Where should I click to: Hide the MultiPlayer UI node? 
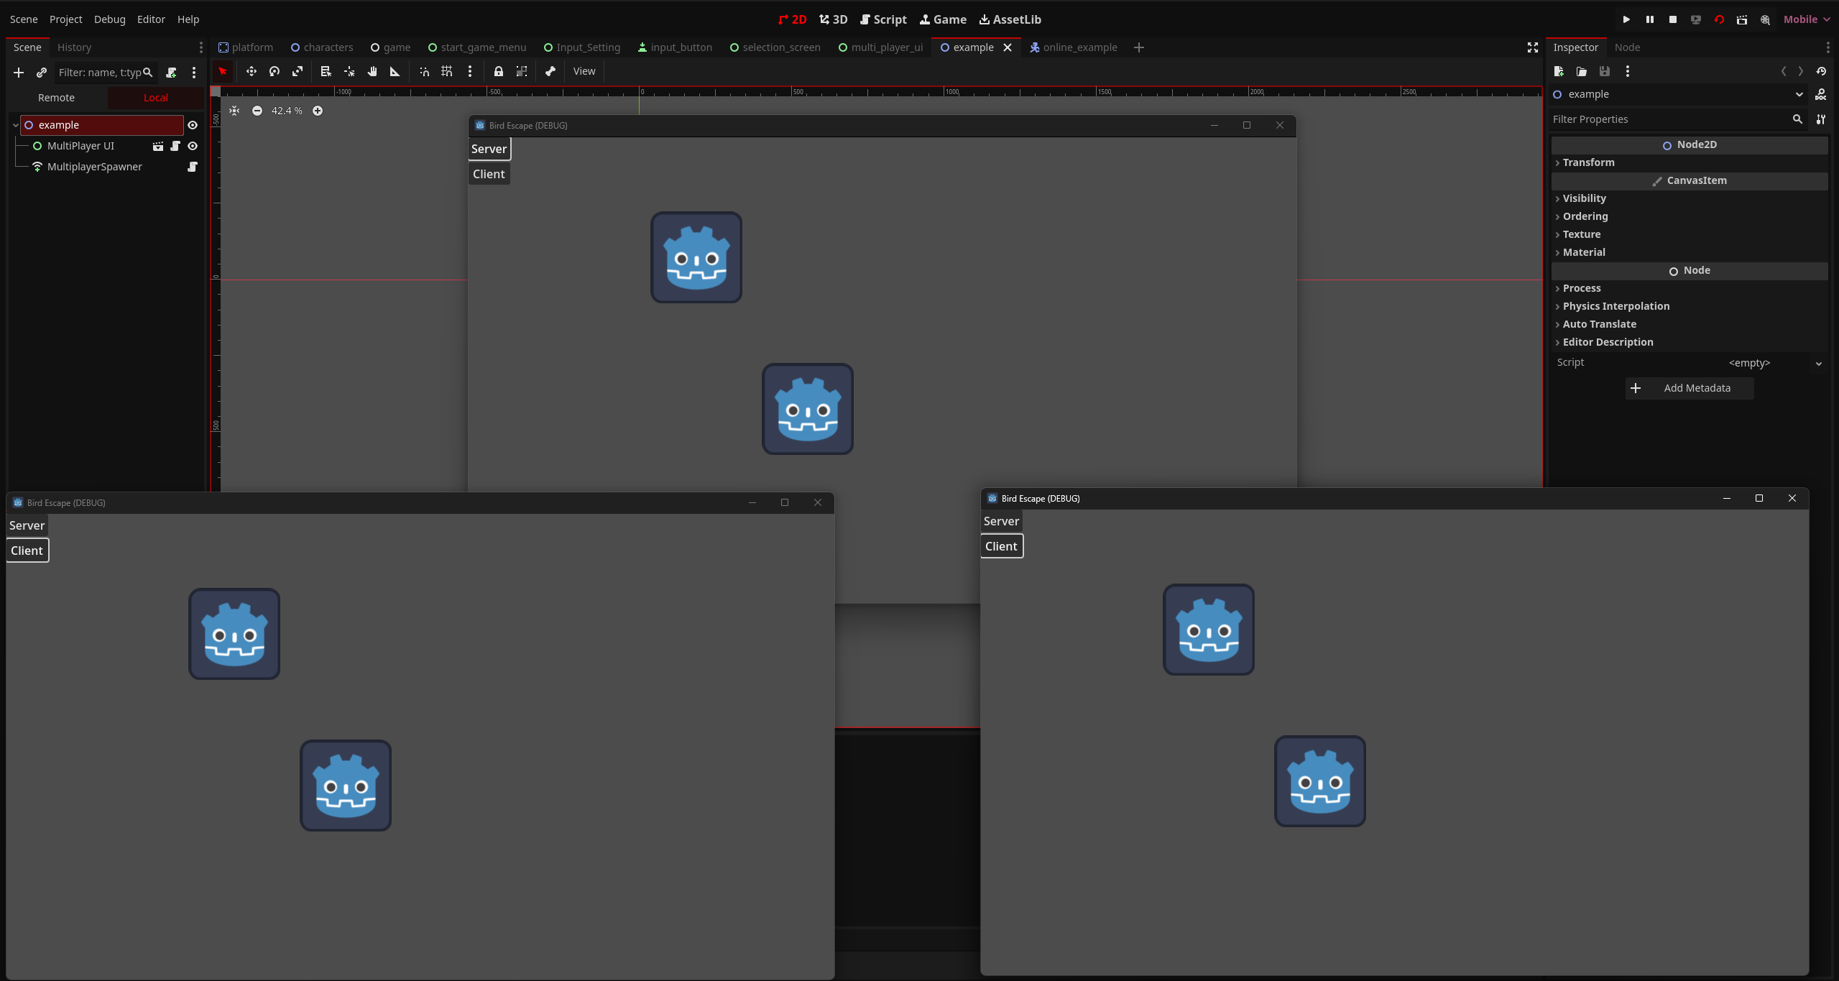coord(193,146)
